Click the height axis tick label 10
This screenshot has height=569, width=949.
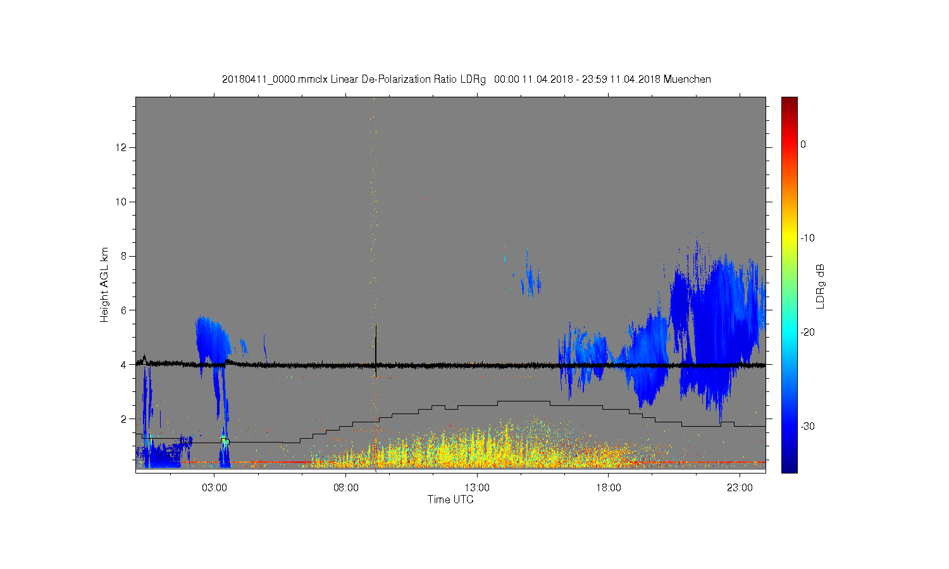pyautogui.click(x=121, y=202)
